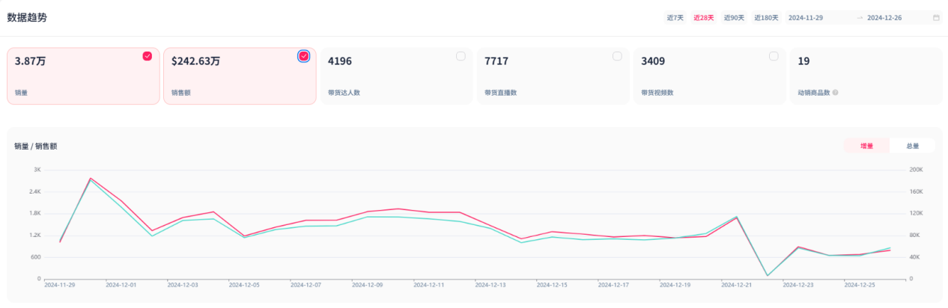Image resolution: width=948 pixels, height=308 pixels.
Task: Click the chart peak near 2024-11-30
Action: (91, 179)
